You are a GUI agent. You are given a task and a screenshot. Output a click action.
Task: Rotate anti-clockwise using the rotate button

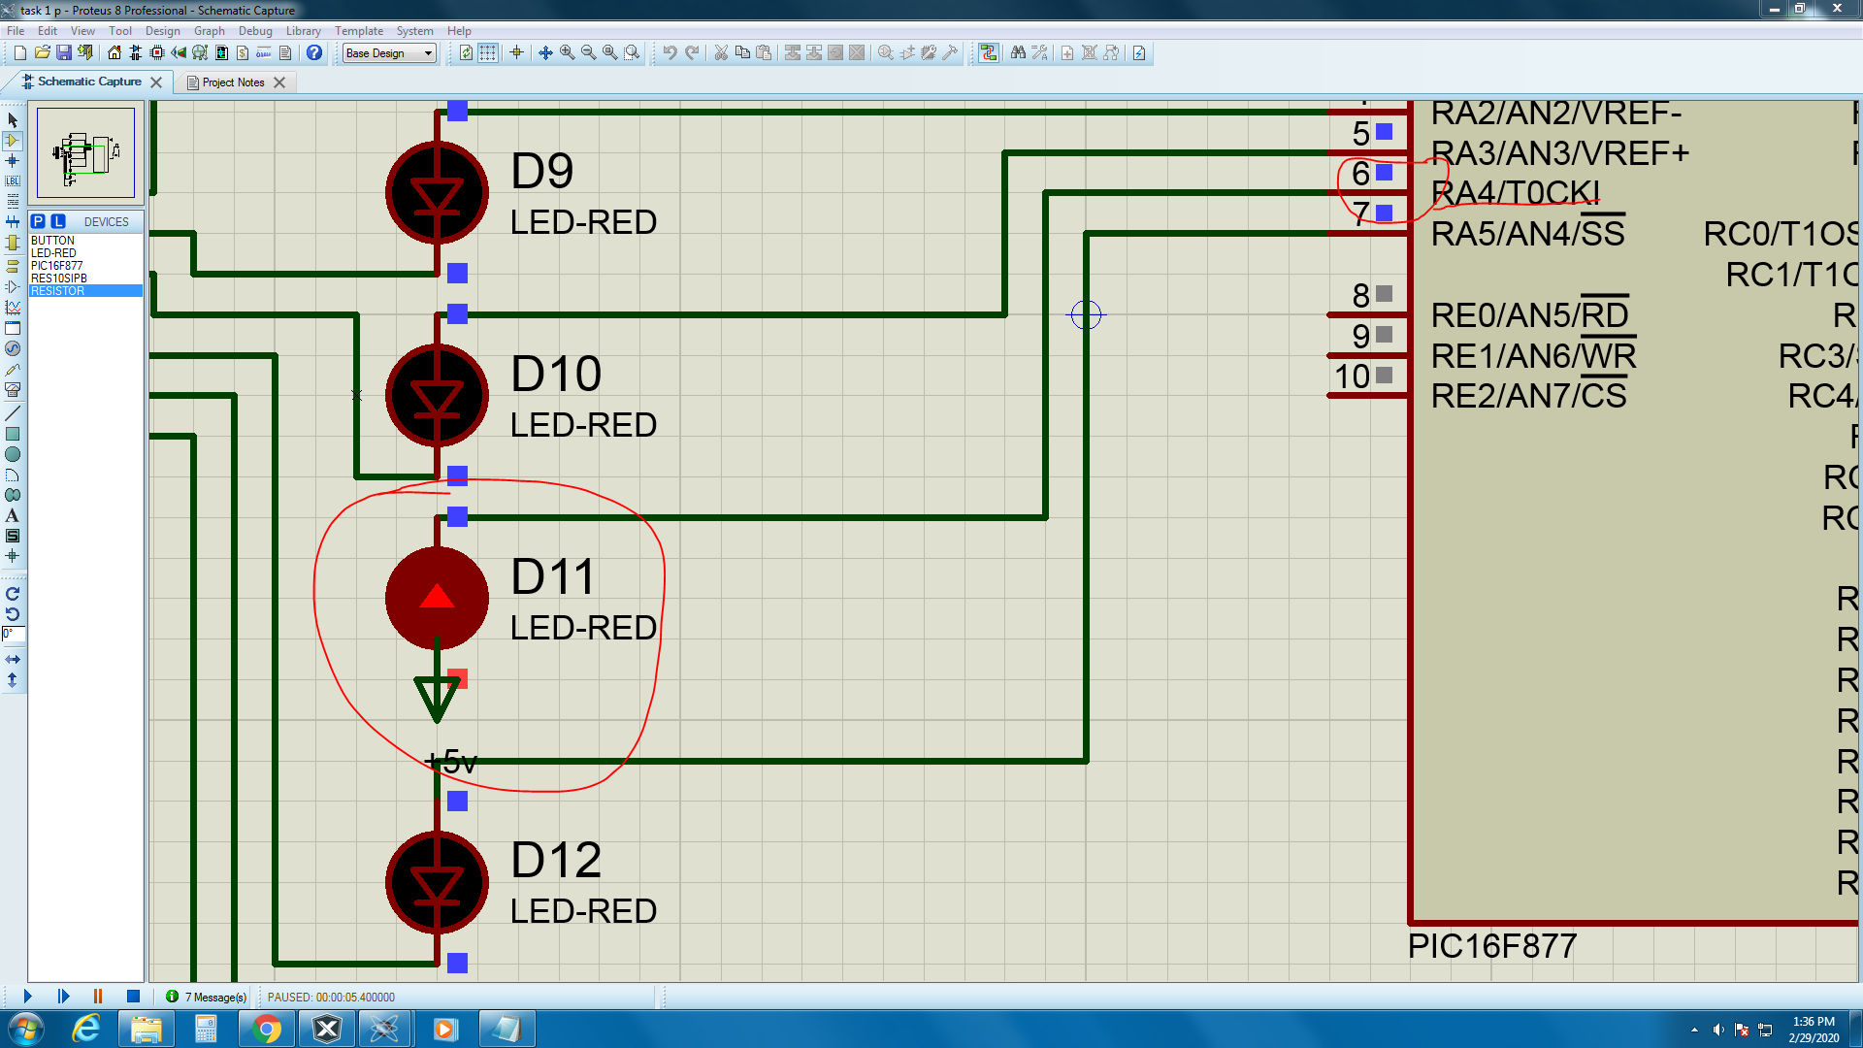coord(13,614)
